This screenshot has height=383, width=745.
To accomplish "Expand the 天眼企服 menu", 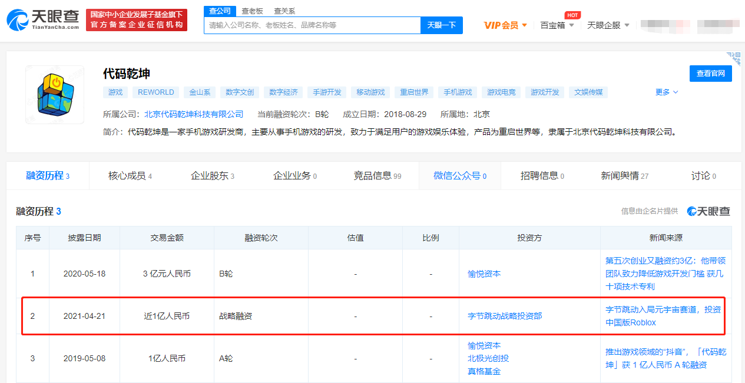I will tap(608, 25).
